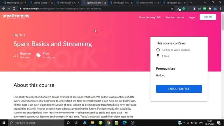Image resolution: width=224 pixels, height=126 pixels.
Task: Click the Login link
Action: click(192, 17)
